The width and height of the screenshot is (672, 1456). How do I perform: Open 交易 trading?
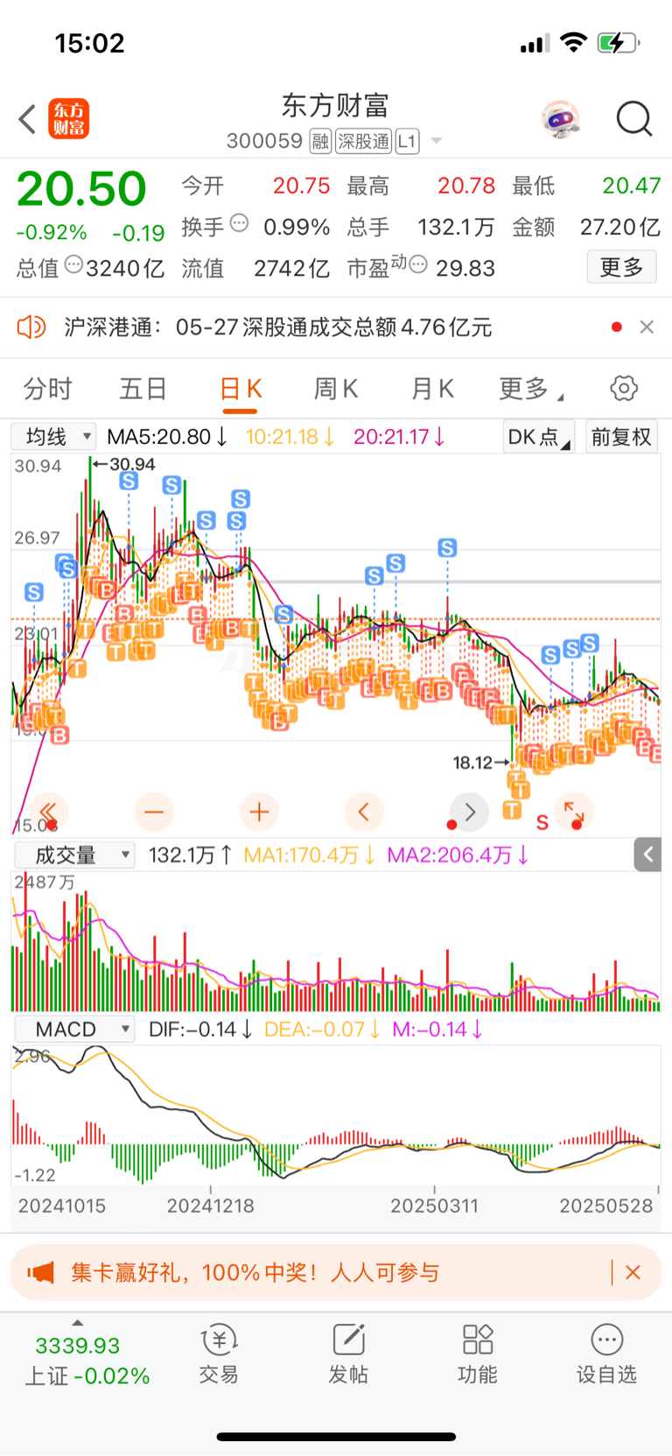tap(219, 1354)
